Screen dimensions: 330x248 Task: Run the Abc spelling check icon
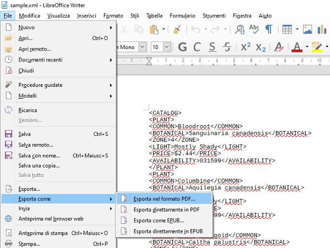254,29
